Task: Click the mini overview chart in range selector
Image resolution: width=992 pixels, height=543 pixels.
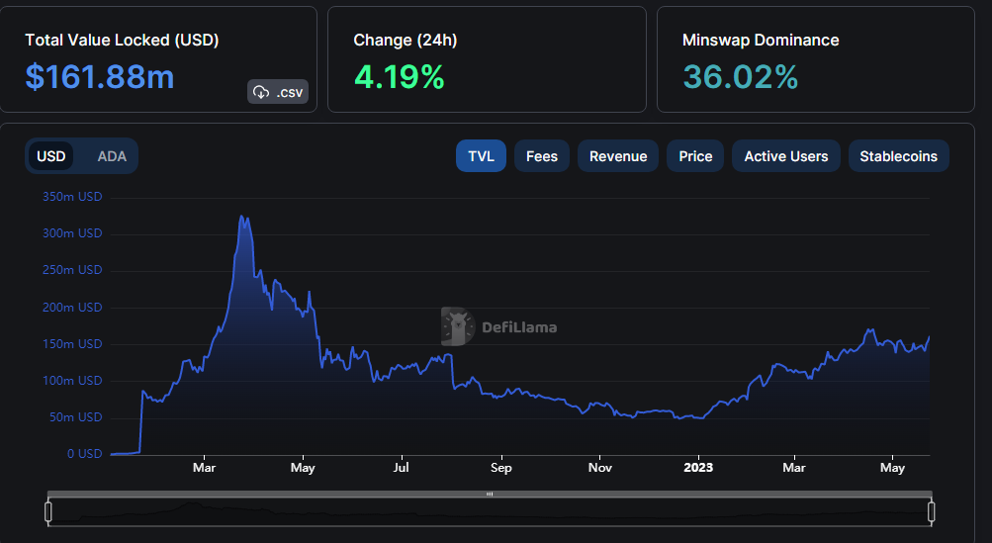Action: click(x=490, y=511)
